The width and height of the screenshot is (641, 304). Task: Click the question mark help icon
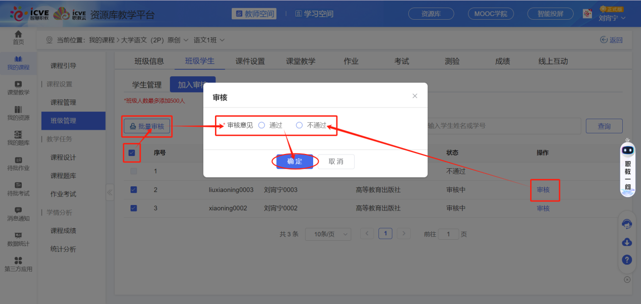(626, 260)
